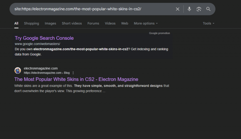Click the www.google.com/webmasters/ URL text

[37, 44]
